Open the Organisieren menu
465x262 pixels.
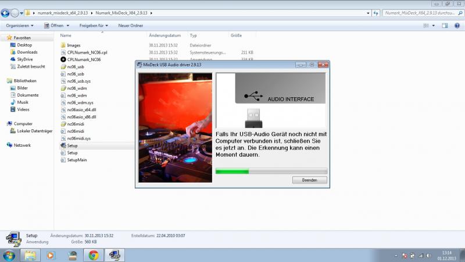coord(20,26)
